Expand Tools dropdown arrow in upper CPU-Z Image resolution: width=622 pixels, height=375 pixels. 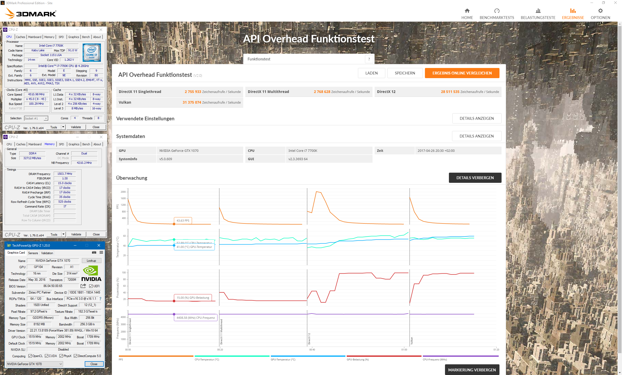click(63, 127)
